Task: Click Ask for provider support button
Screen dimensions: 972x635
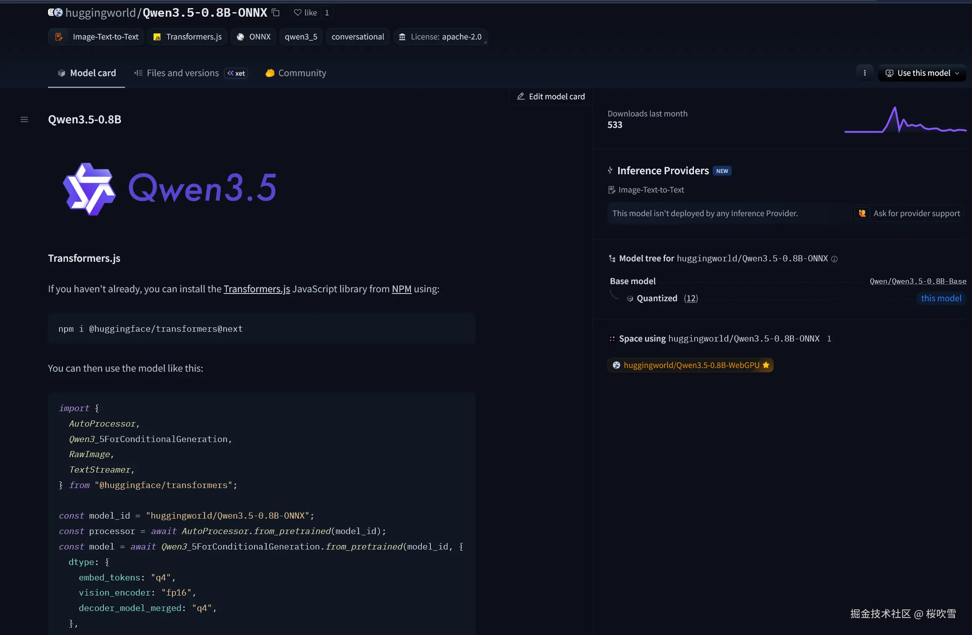Action: 909,214
